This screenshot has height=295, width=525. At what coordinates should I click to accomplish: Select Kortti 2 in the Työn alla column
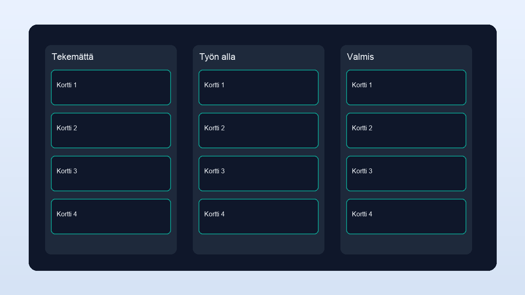point(258,130)
